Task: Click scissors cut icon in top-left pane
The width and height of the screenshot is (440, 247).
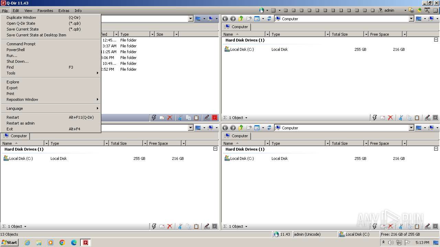Action: [180, 118]
